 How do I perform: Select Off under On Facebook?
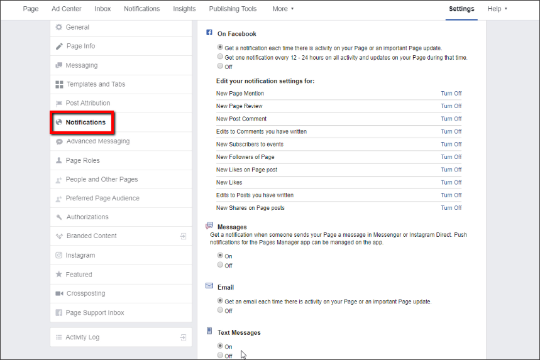(220, 65)
